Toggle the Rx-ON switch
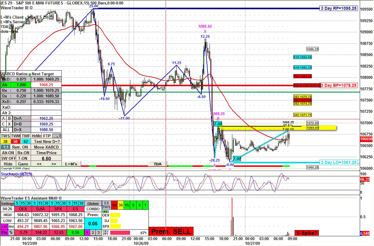The height and width of the screenshot is (246, 374). [x=23, y=153]
